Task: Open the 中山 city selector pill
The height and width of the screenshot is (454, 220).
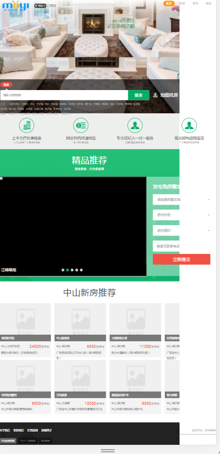Action: coord(41,5)
